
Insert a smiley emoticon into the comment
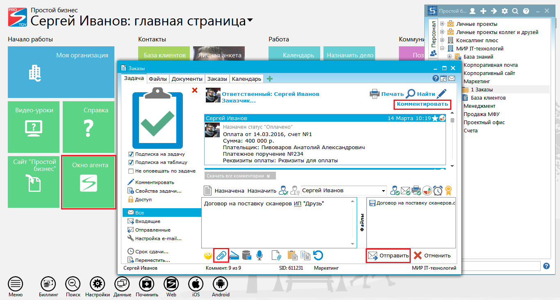click(x=208, y=256)
